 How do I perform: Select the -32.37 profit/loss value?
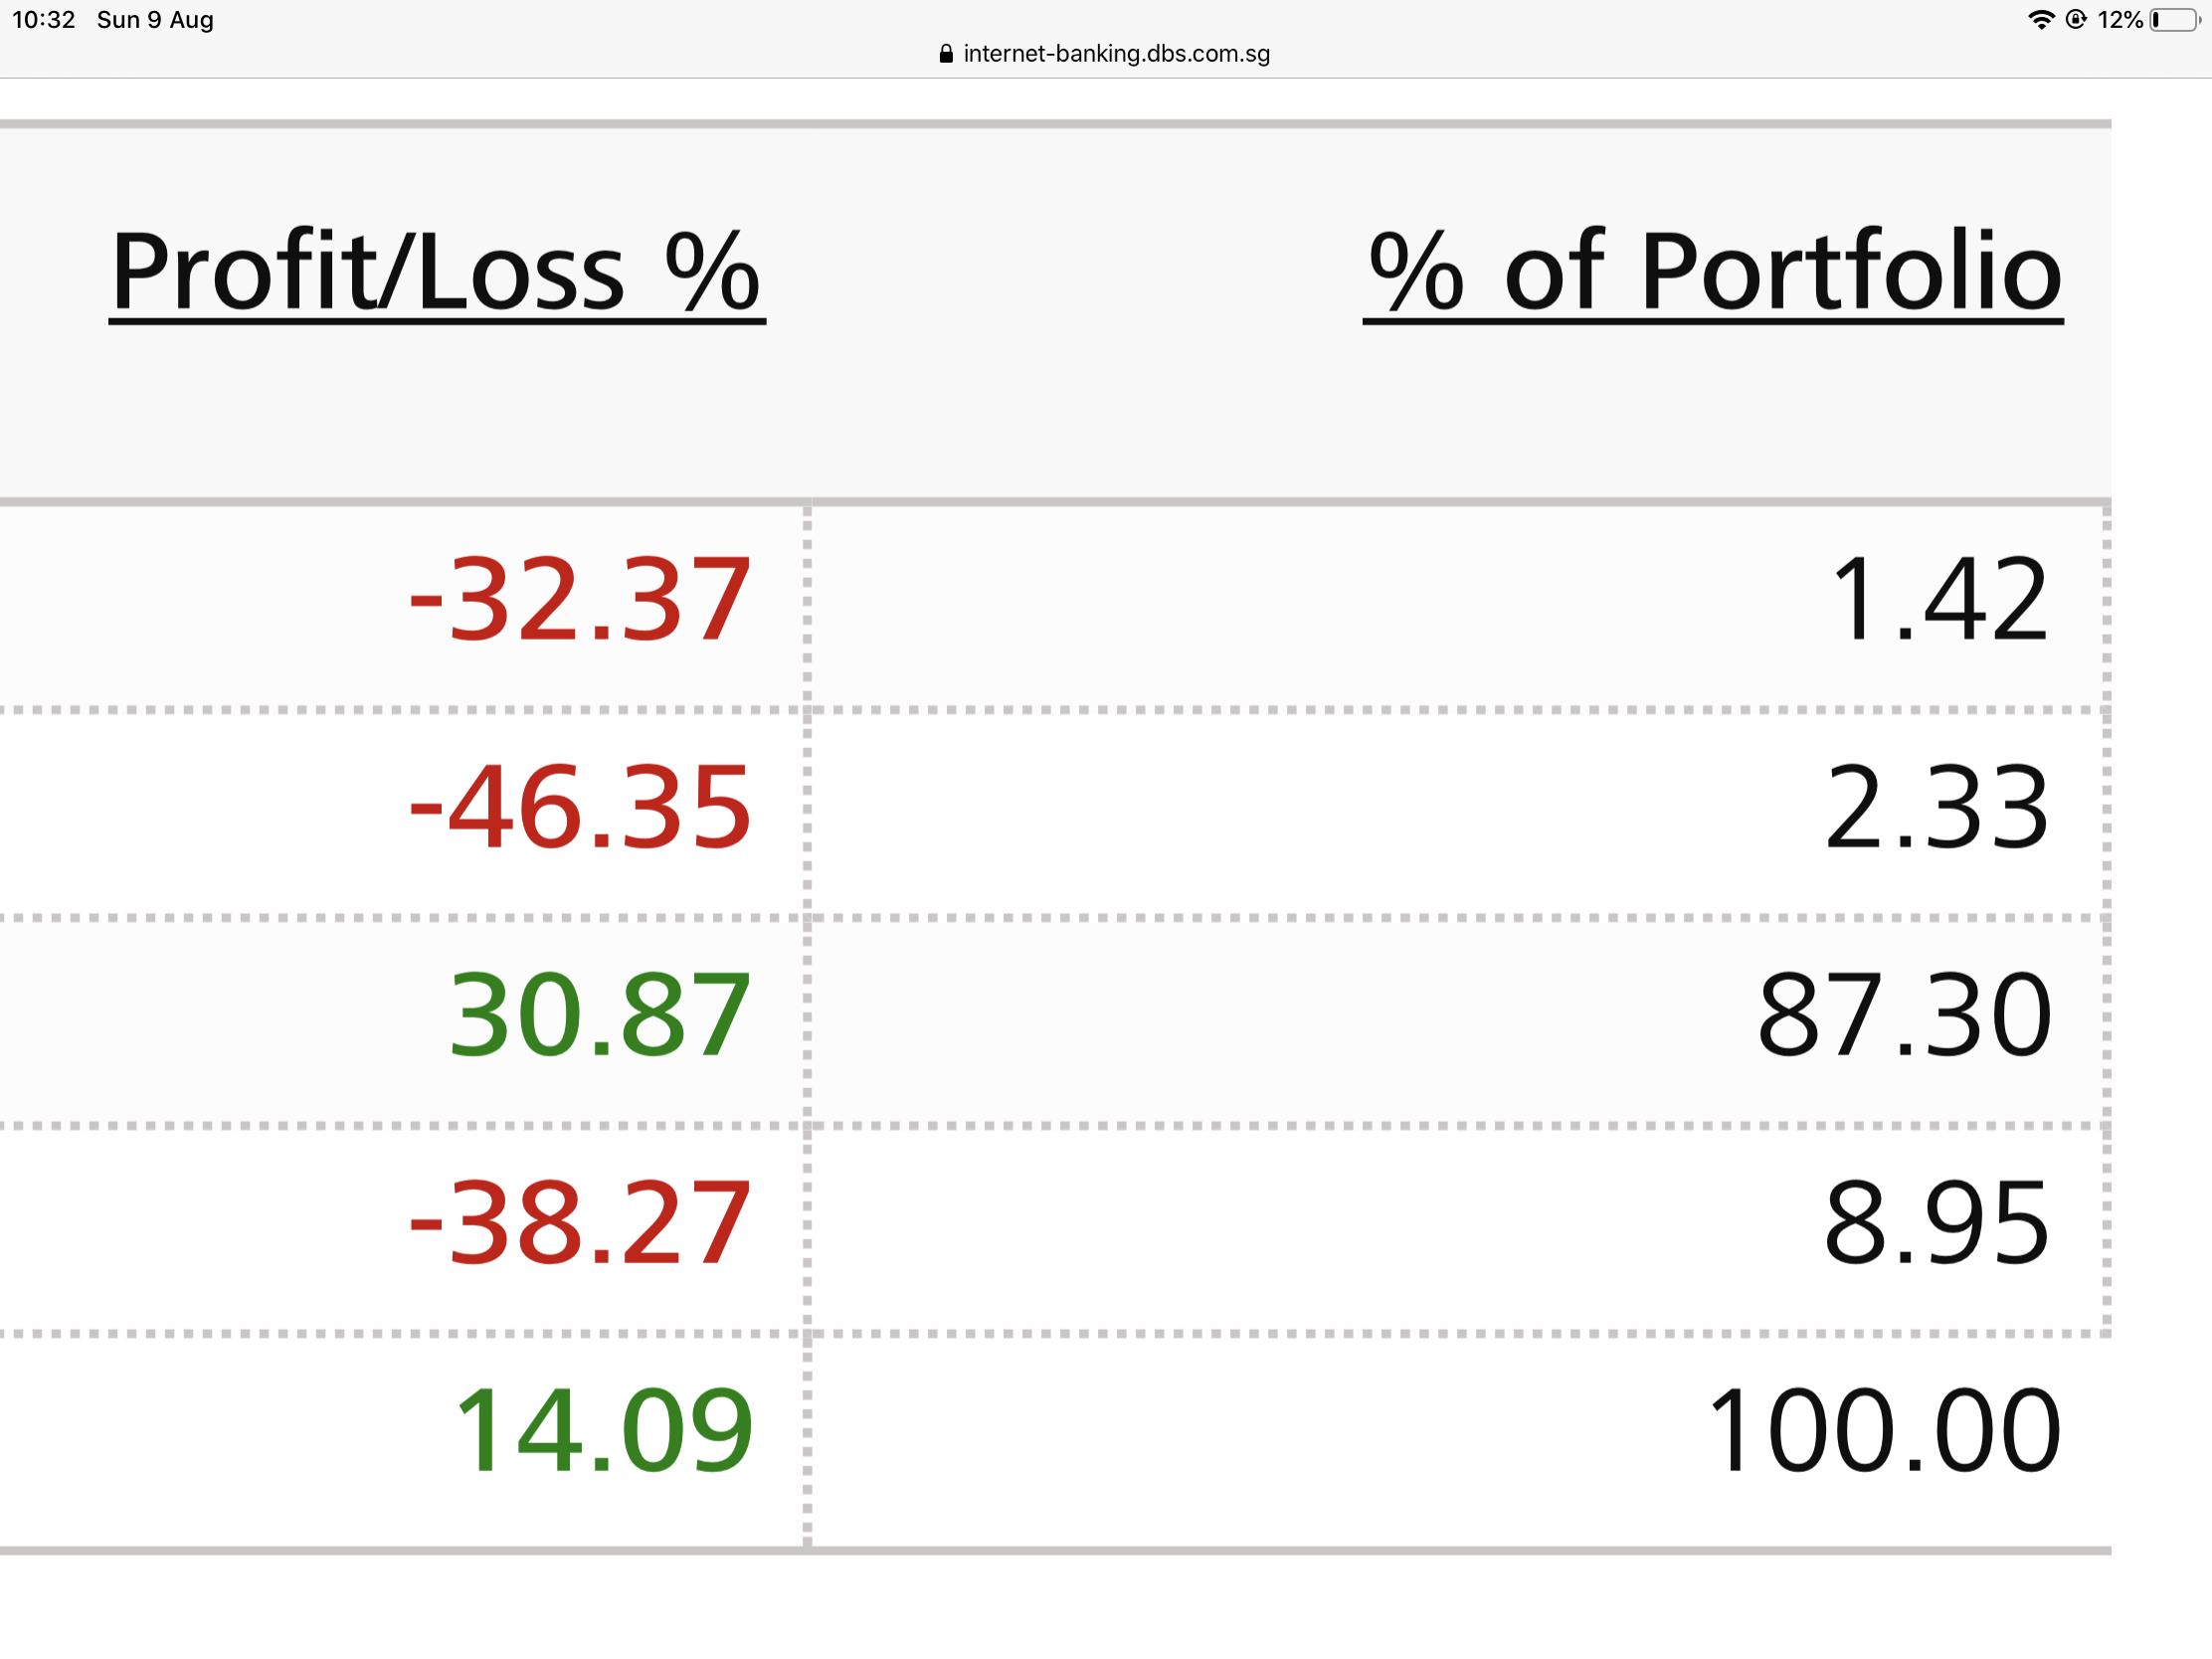point(580,600)
